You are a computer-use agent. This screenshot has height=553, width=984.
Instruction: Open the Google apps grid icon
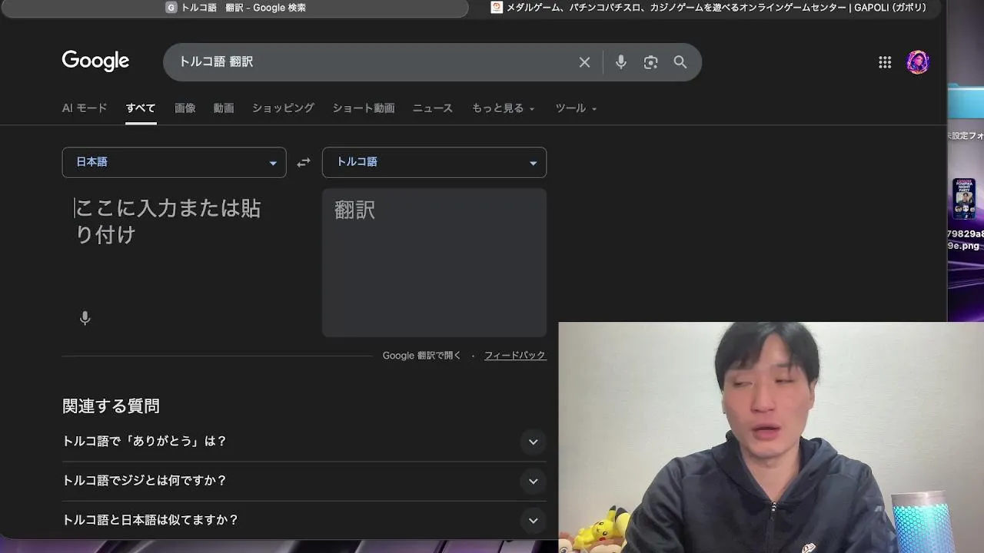point(885,62)
